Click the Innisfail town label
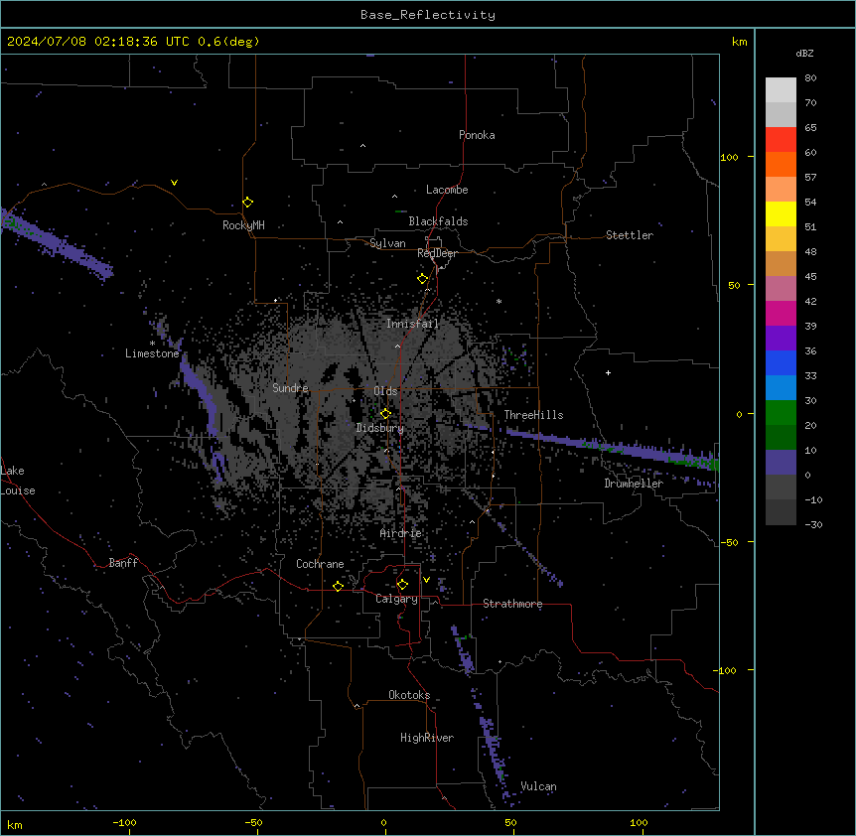This screenshot has height=836, width=856. [x=412, y=324]
